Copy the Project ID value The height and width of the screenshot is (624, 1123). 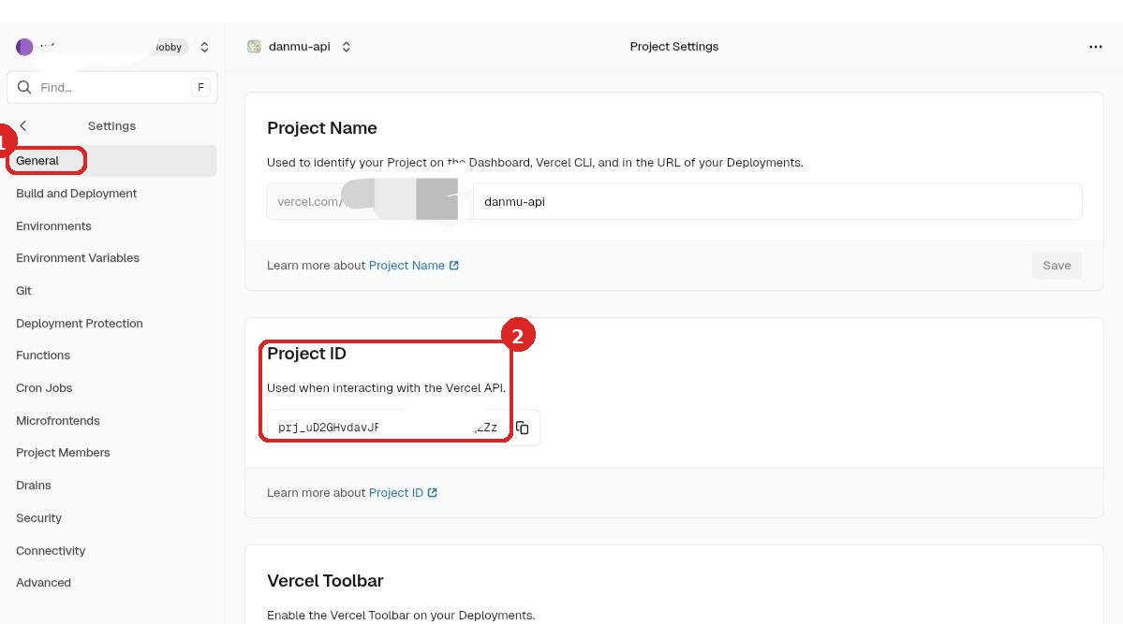coord(523,428)
